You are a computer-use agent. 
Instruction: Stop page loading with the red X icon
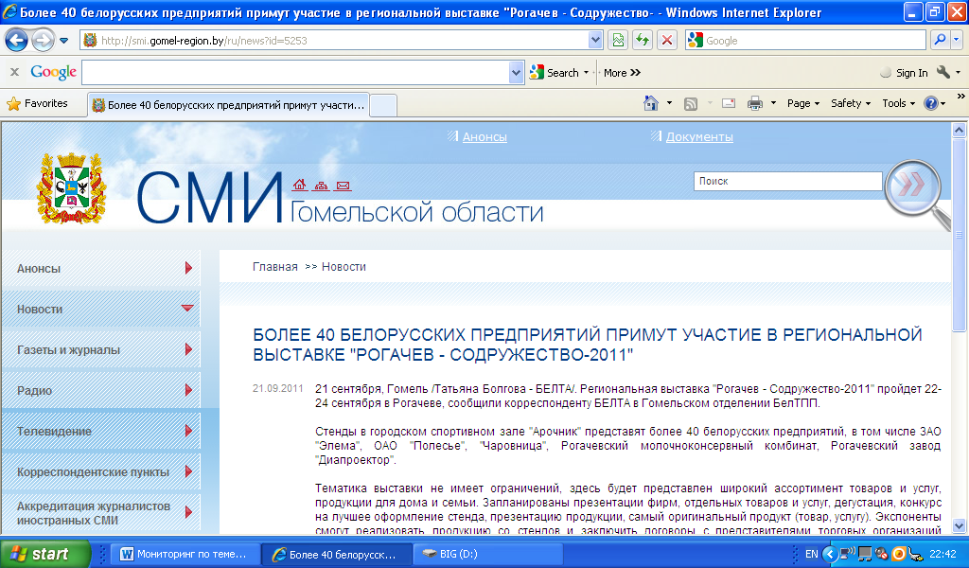coord(667,41)
